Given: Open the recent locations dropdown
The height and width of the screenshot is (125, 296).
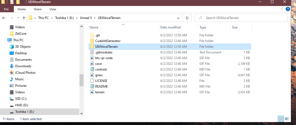Looking at the screenshot, I should tap(18, 18).
